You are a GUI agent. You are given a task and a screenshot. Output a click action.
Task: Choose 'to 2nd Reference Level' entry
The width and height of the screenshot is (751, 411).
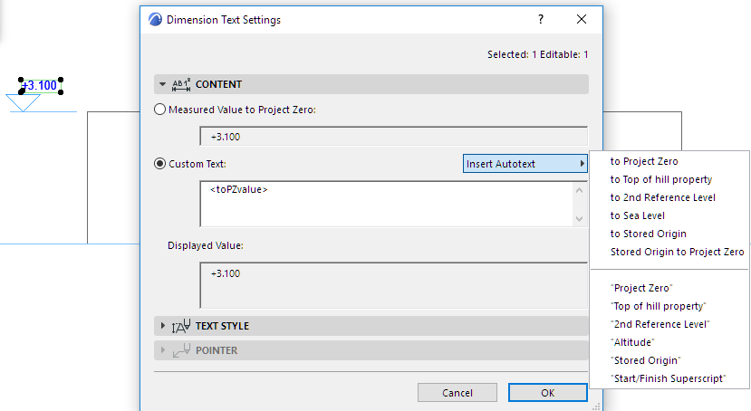coord(663,197)
